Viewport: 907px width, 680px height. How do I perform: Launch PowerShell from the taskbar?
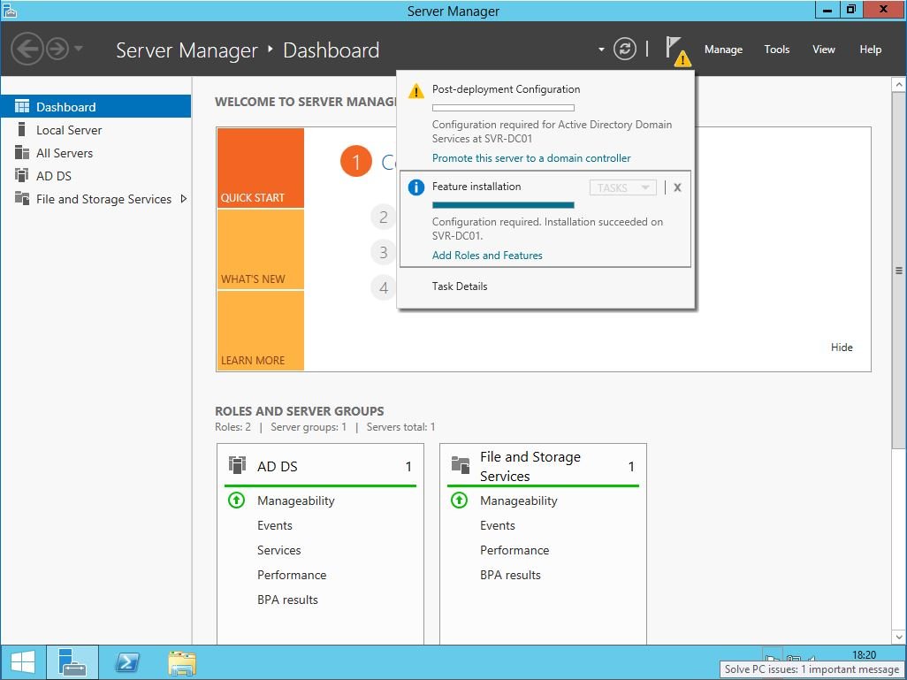click(x=126, y=661)
